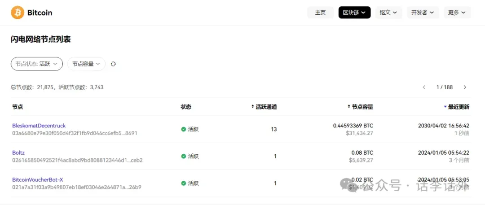Open the 节点容量 filter dropdown
This screenshot has width=485, height=205.
click(86, 64)
